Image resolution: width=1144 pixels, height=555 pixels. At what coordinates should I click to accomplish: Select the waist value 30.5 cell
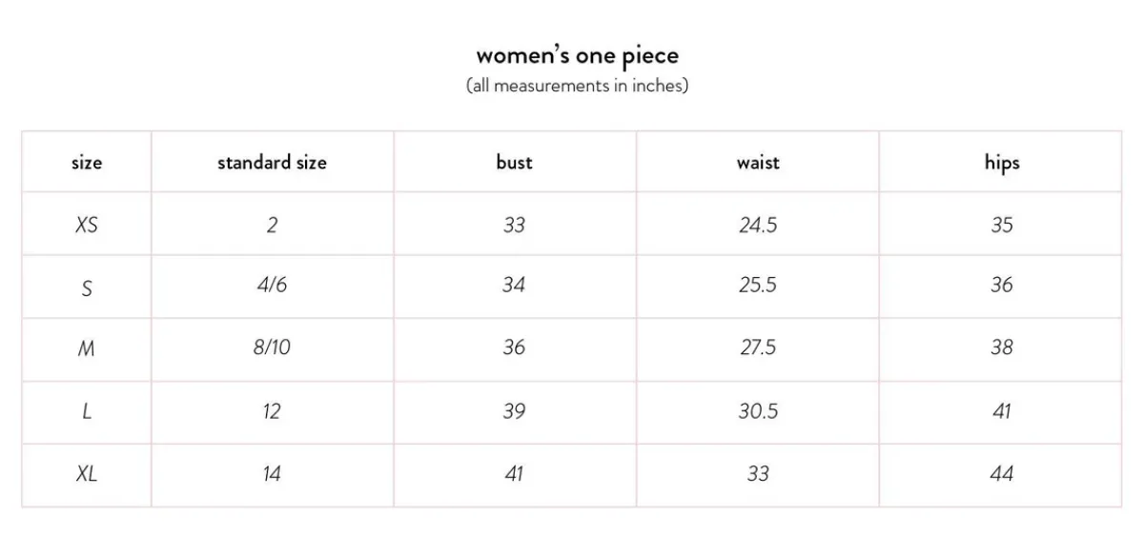click(x=758, y=411)
